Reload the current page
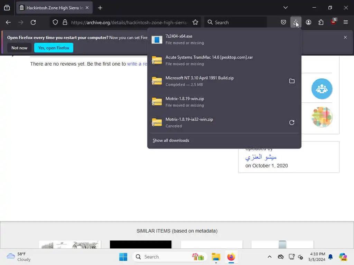The height and width of the screenshot is (265, 354). (33, 22)
